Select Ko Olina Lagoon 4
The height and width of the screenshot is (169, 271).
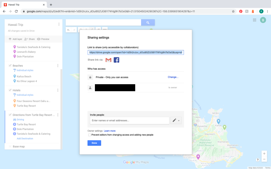click(27, 81)
